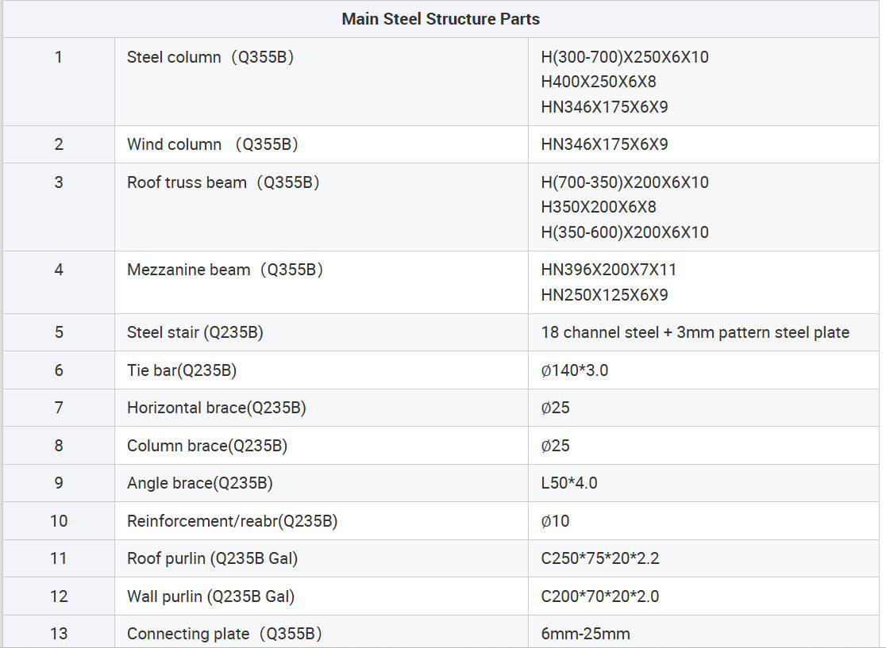
Task: Select the "Steel column (Q355B)" cell
Action: tap(210, 57)
